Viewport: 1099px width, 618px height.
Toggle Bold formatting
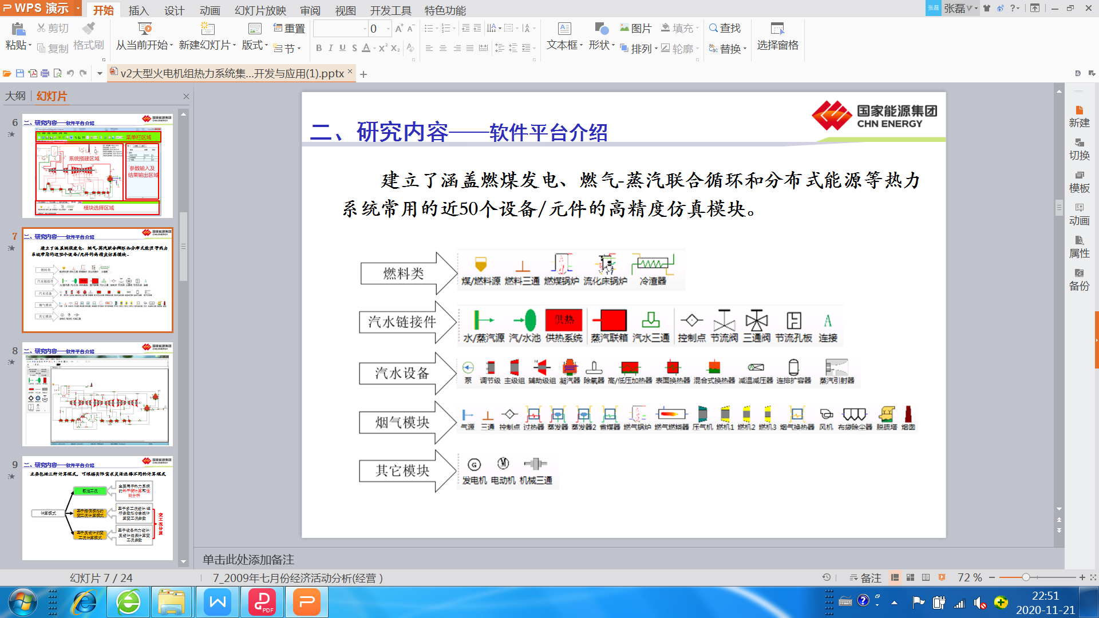[x=319, y=48]
